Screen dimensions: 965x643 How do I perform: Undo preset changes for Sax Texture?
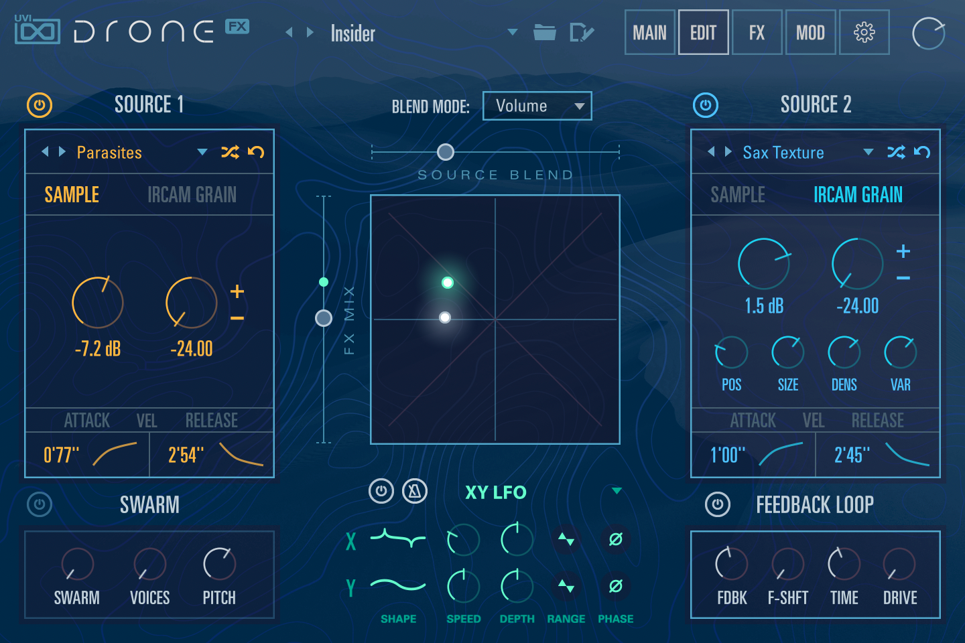[923, 152]
